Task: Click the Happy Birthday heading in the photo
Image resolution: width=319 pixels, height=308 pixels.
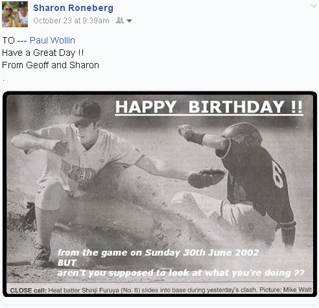Action: pyautogui.click(x=209, y=107)
